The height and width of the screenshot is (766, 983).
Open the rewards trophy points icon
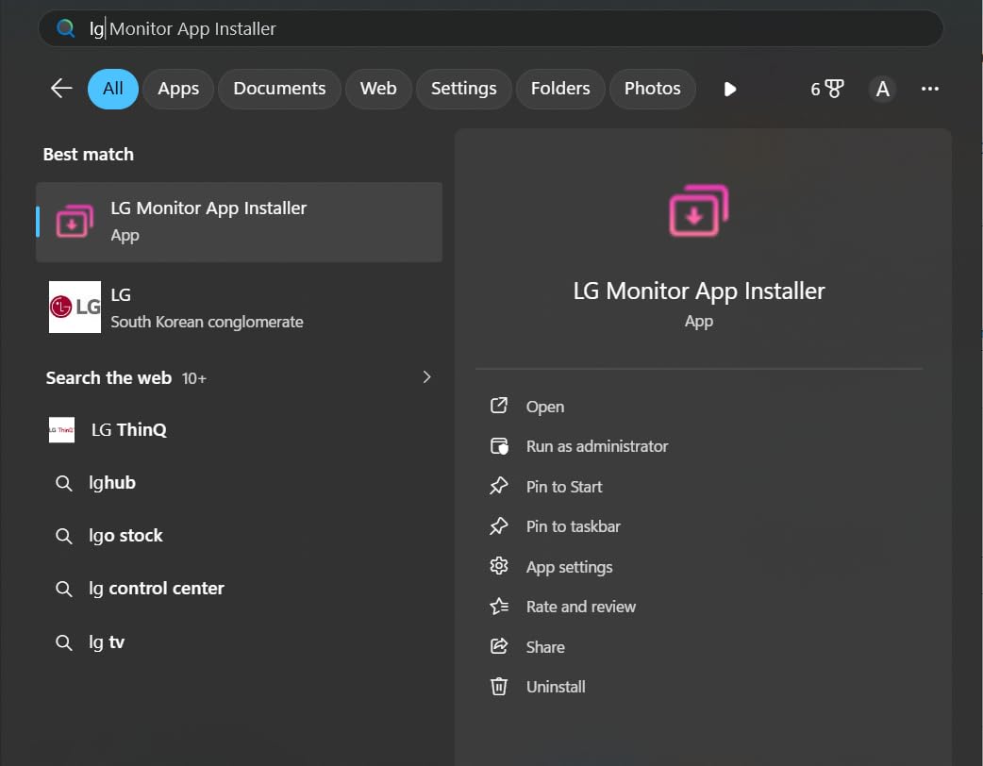point(827,89)
